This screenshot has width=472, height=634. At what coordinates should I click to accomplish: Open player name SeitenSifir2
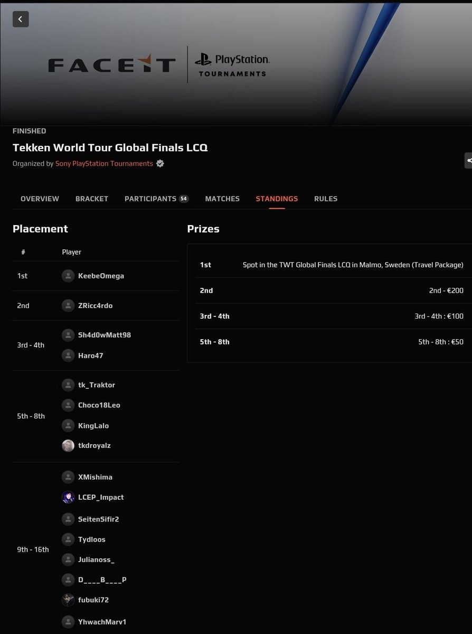[99, 519]
